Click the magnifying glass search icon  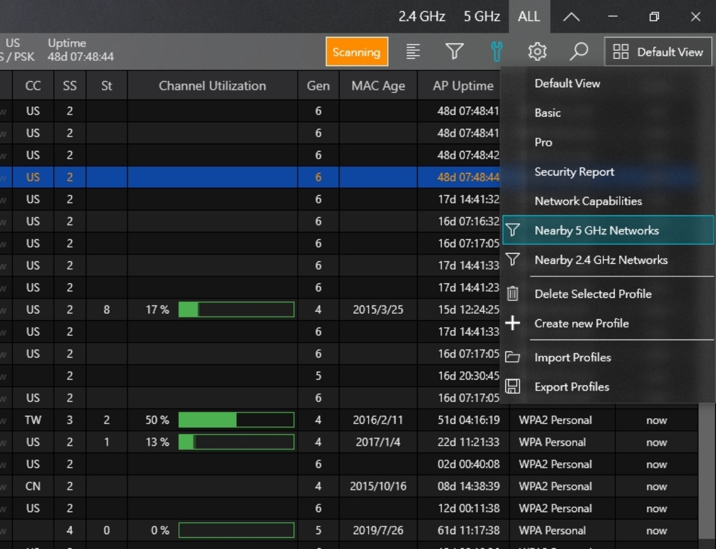point(578,52)
